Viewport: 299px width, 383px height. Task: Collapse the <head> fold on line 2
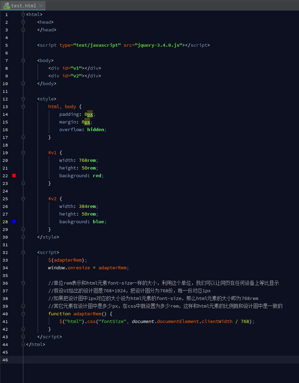[x=23, y=22]
